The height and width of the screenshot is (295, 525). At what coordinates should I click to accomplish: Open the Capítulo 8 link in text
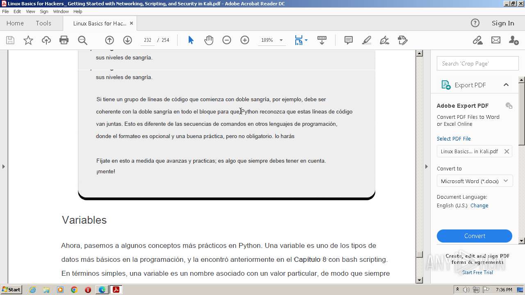310,259
